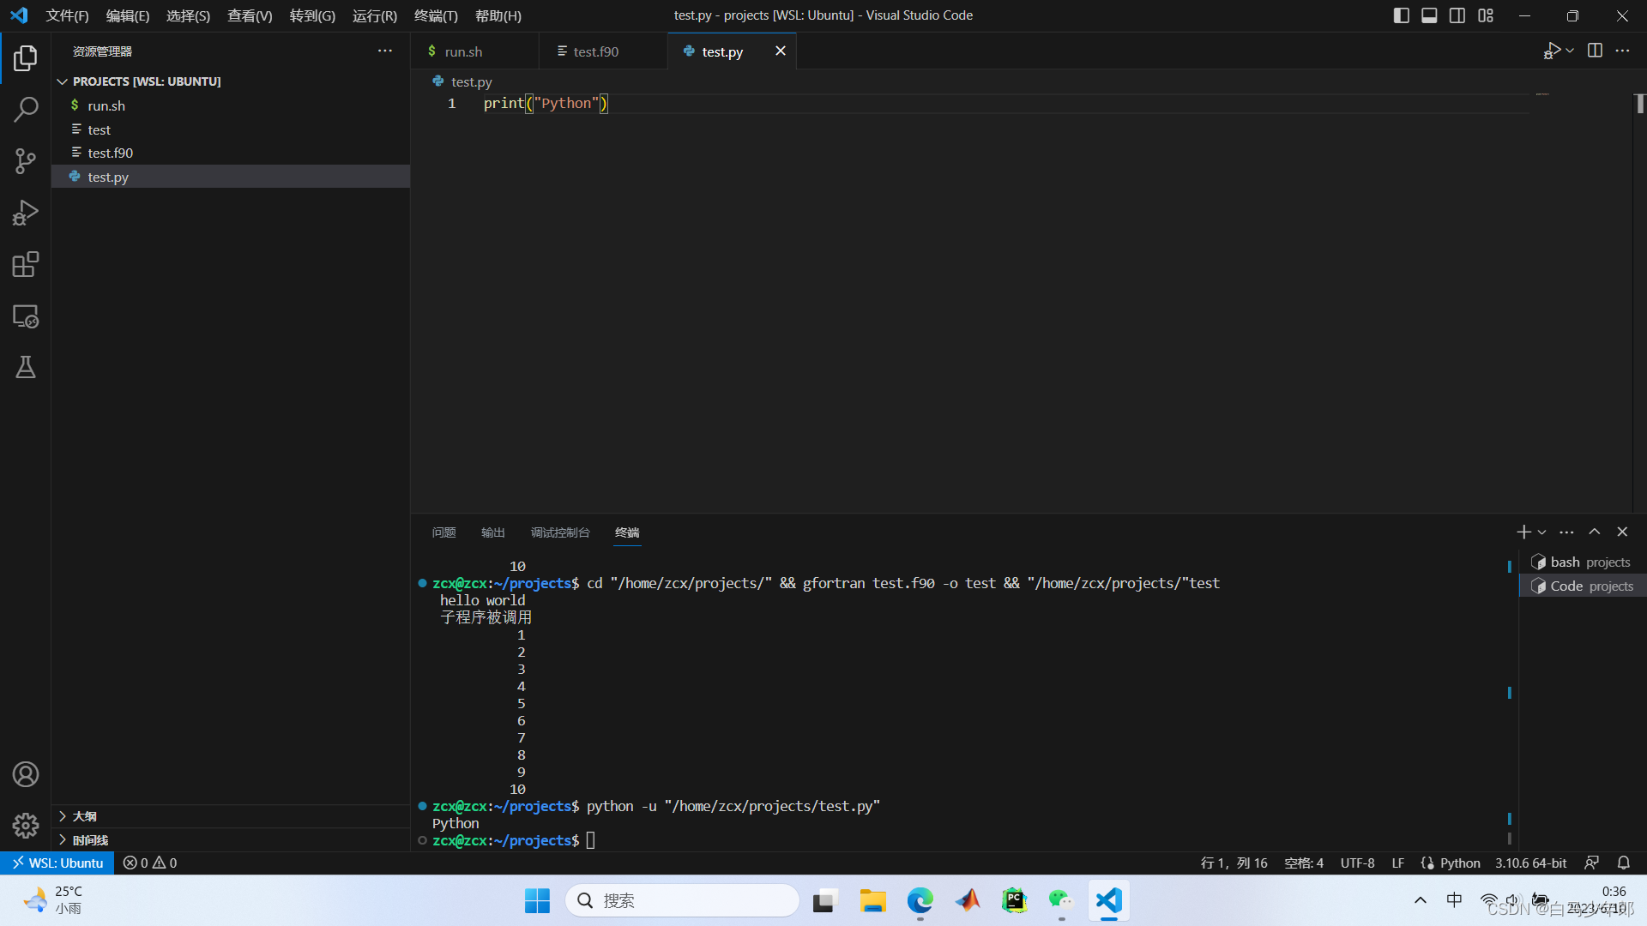
Task: Open the test file in explorer
Action: click(231, 129)
